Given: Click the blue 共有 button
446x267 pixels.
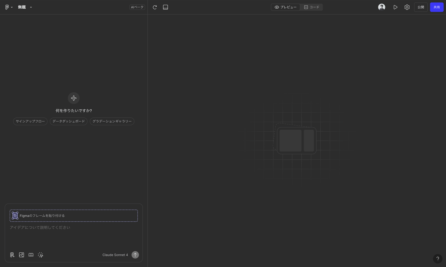Looking at the screenshot, I should (x=437, y=7).
